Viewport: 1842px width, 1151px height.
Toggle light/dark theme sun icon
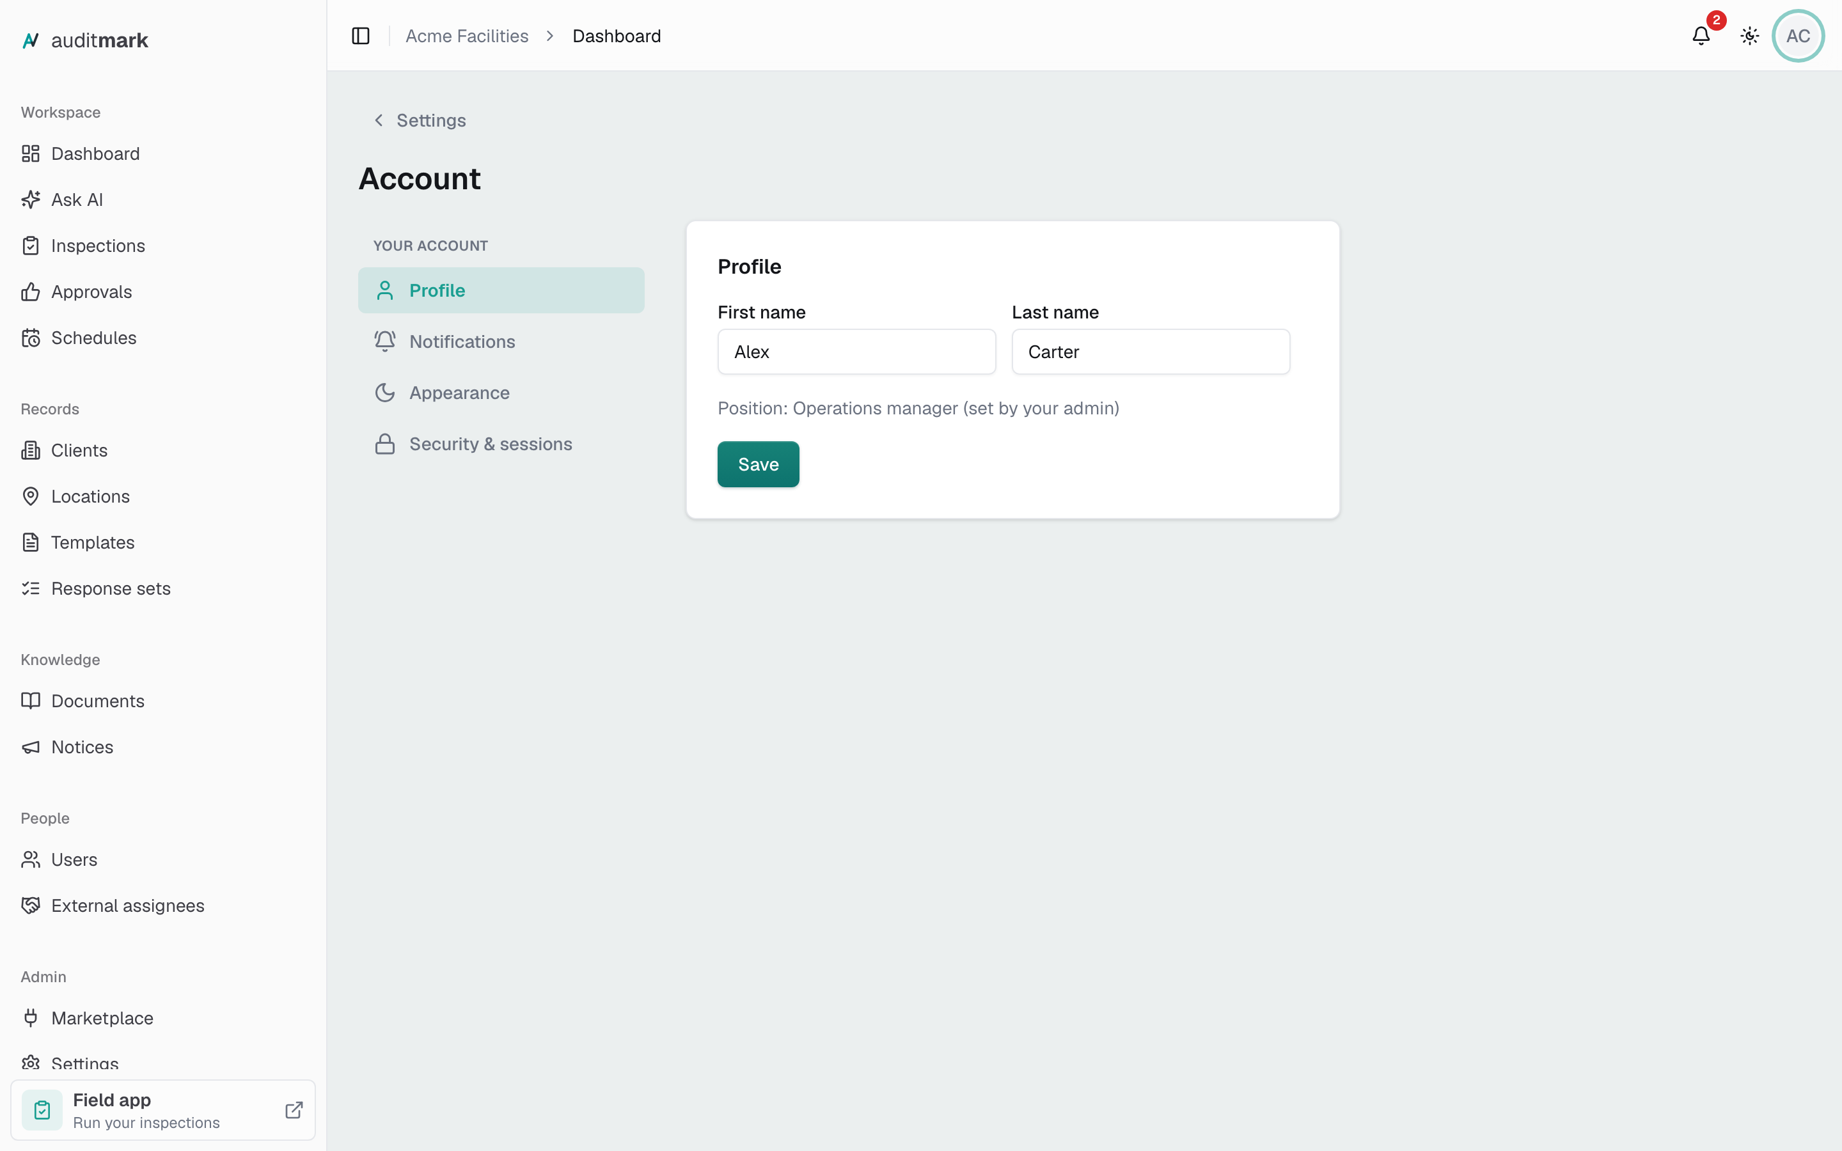[x=1750, y=36]
